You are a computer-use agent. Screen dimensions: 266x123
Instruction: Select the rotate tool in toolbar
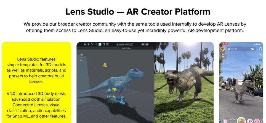point(96,45)
